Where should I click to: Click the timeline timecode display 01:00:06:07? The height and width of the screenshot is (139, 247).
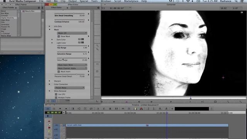(x=54, y=113)
